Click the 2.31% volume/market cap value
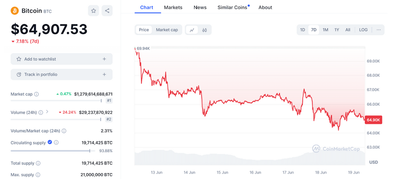Viewport: 396px width, 188px height. [106, 131]
